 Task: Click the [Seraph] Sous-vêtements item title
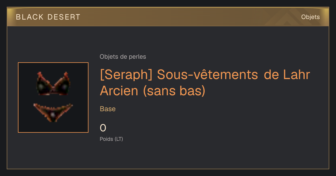pos(205,83)
